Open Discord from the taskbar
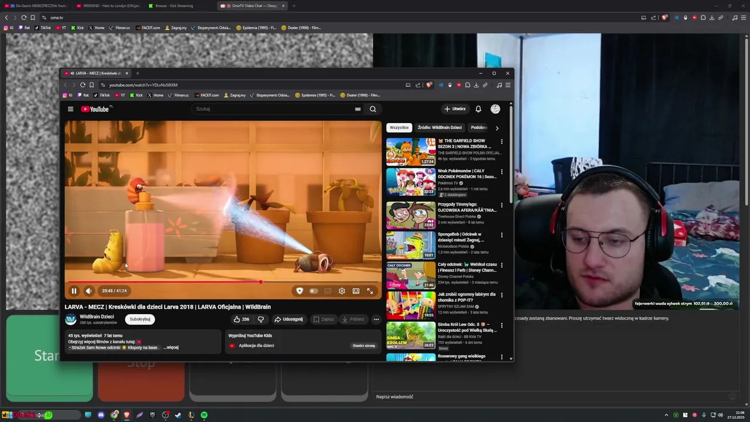This screenshot has width=750, height=422. (x=101, y=415)
